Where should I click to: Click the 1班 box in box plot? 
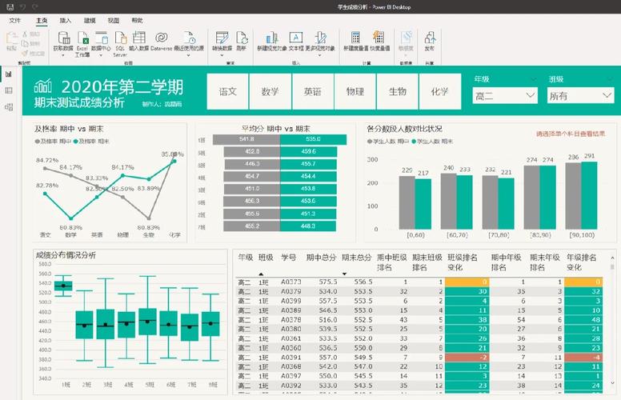[63, 286]
